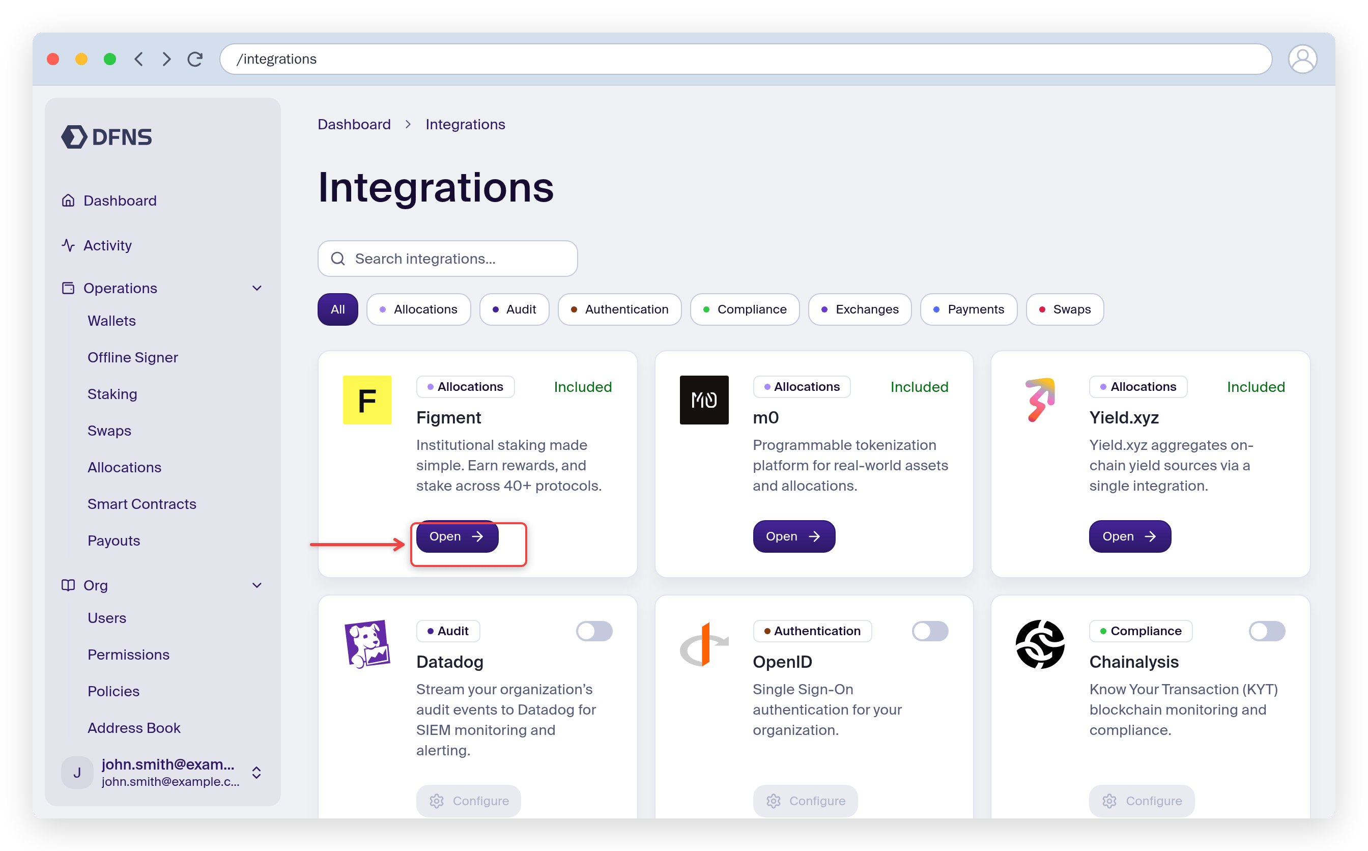Reload the page with refresh icon
This screenshot has height=851, width=1368.
[x=195, y=59]
